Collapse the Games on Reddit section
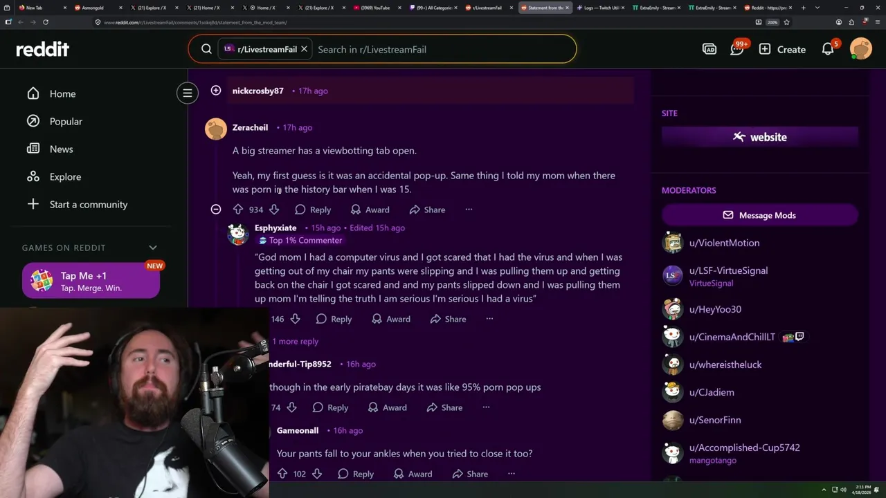This screenshot has height=498, width=886. pos(153,248)
